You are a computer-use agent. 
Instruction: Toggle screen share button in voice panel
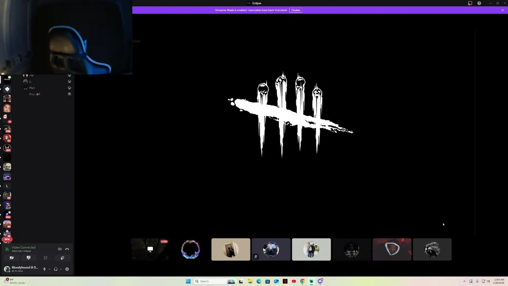(29, 258)
